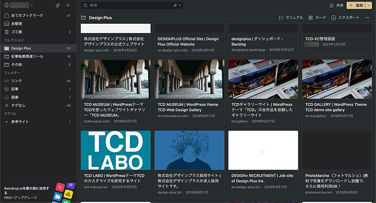
Task: Open DESIGN+ RECRUITMENT Job site title
Action: (x=262, y=178)
